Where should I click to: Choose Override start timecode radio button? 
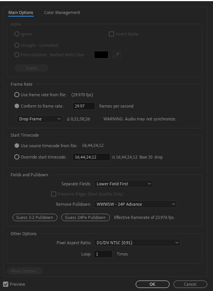tap(17, 157)
